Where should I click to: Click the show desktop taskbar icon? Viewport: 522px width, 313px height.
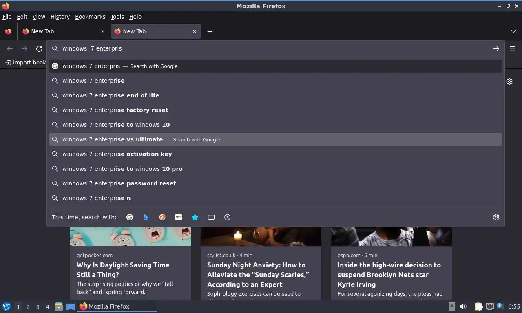tap(71, 306)
